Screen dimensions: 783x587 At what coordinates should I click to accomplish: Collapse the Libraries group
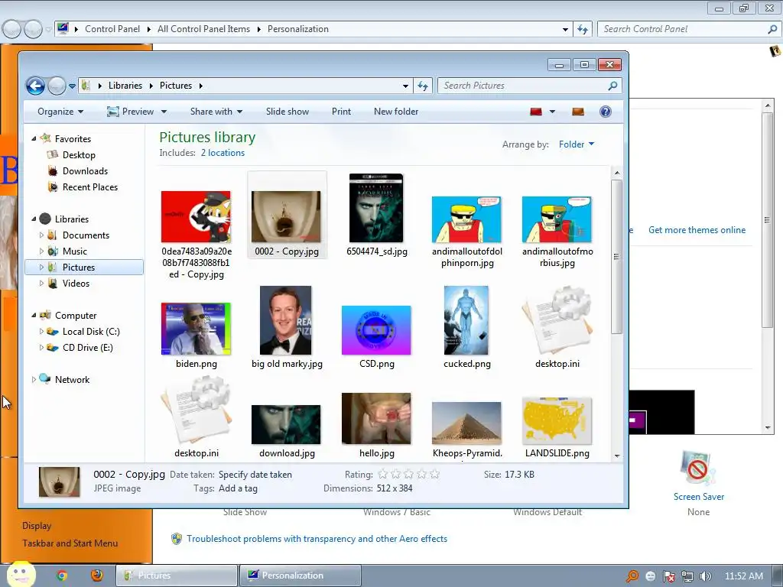pos(34,219)
